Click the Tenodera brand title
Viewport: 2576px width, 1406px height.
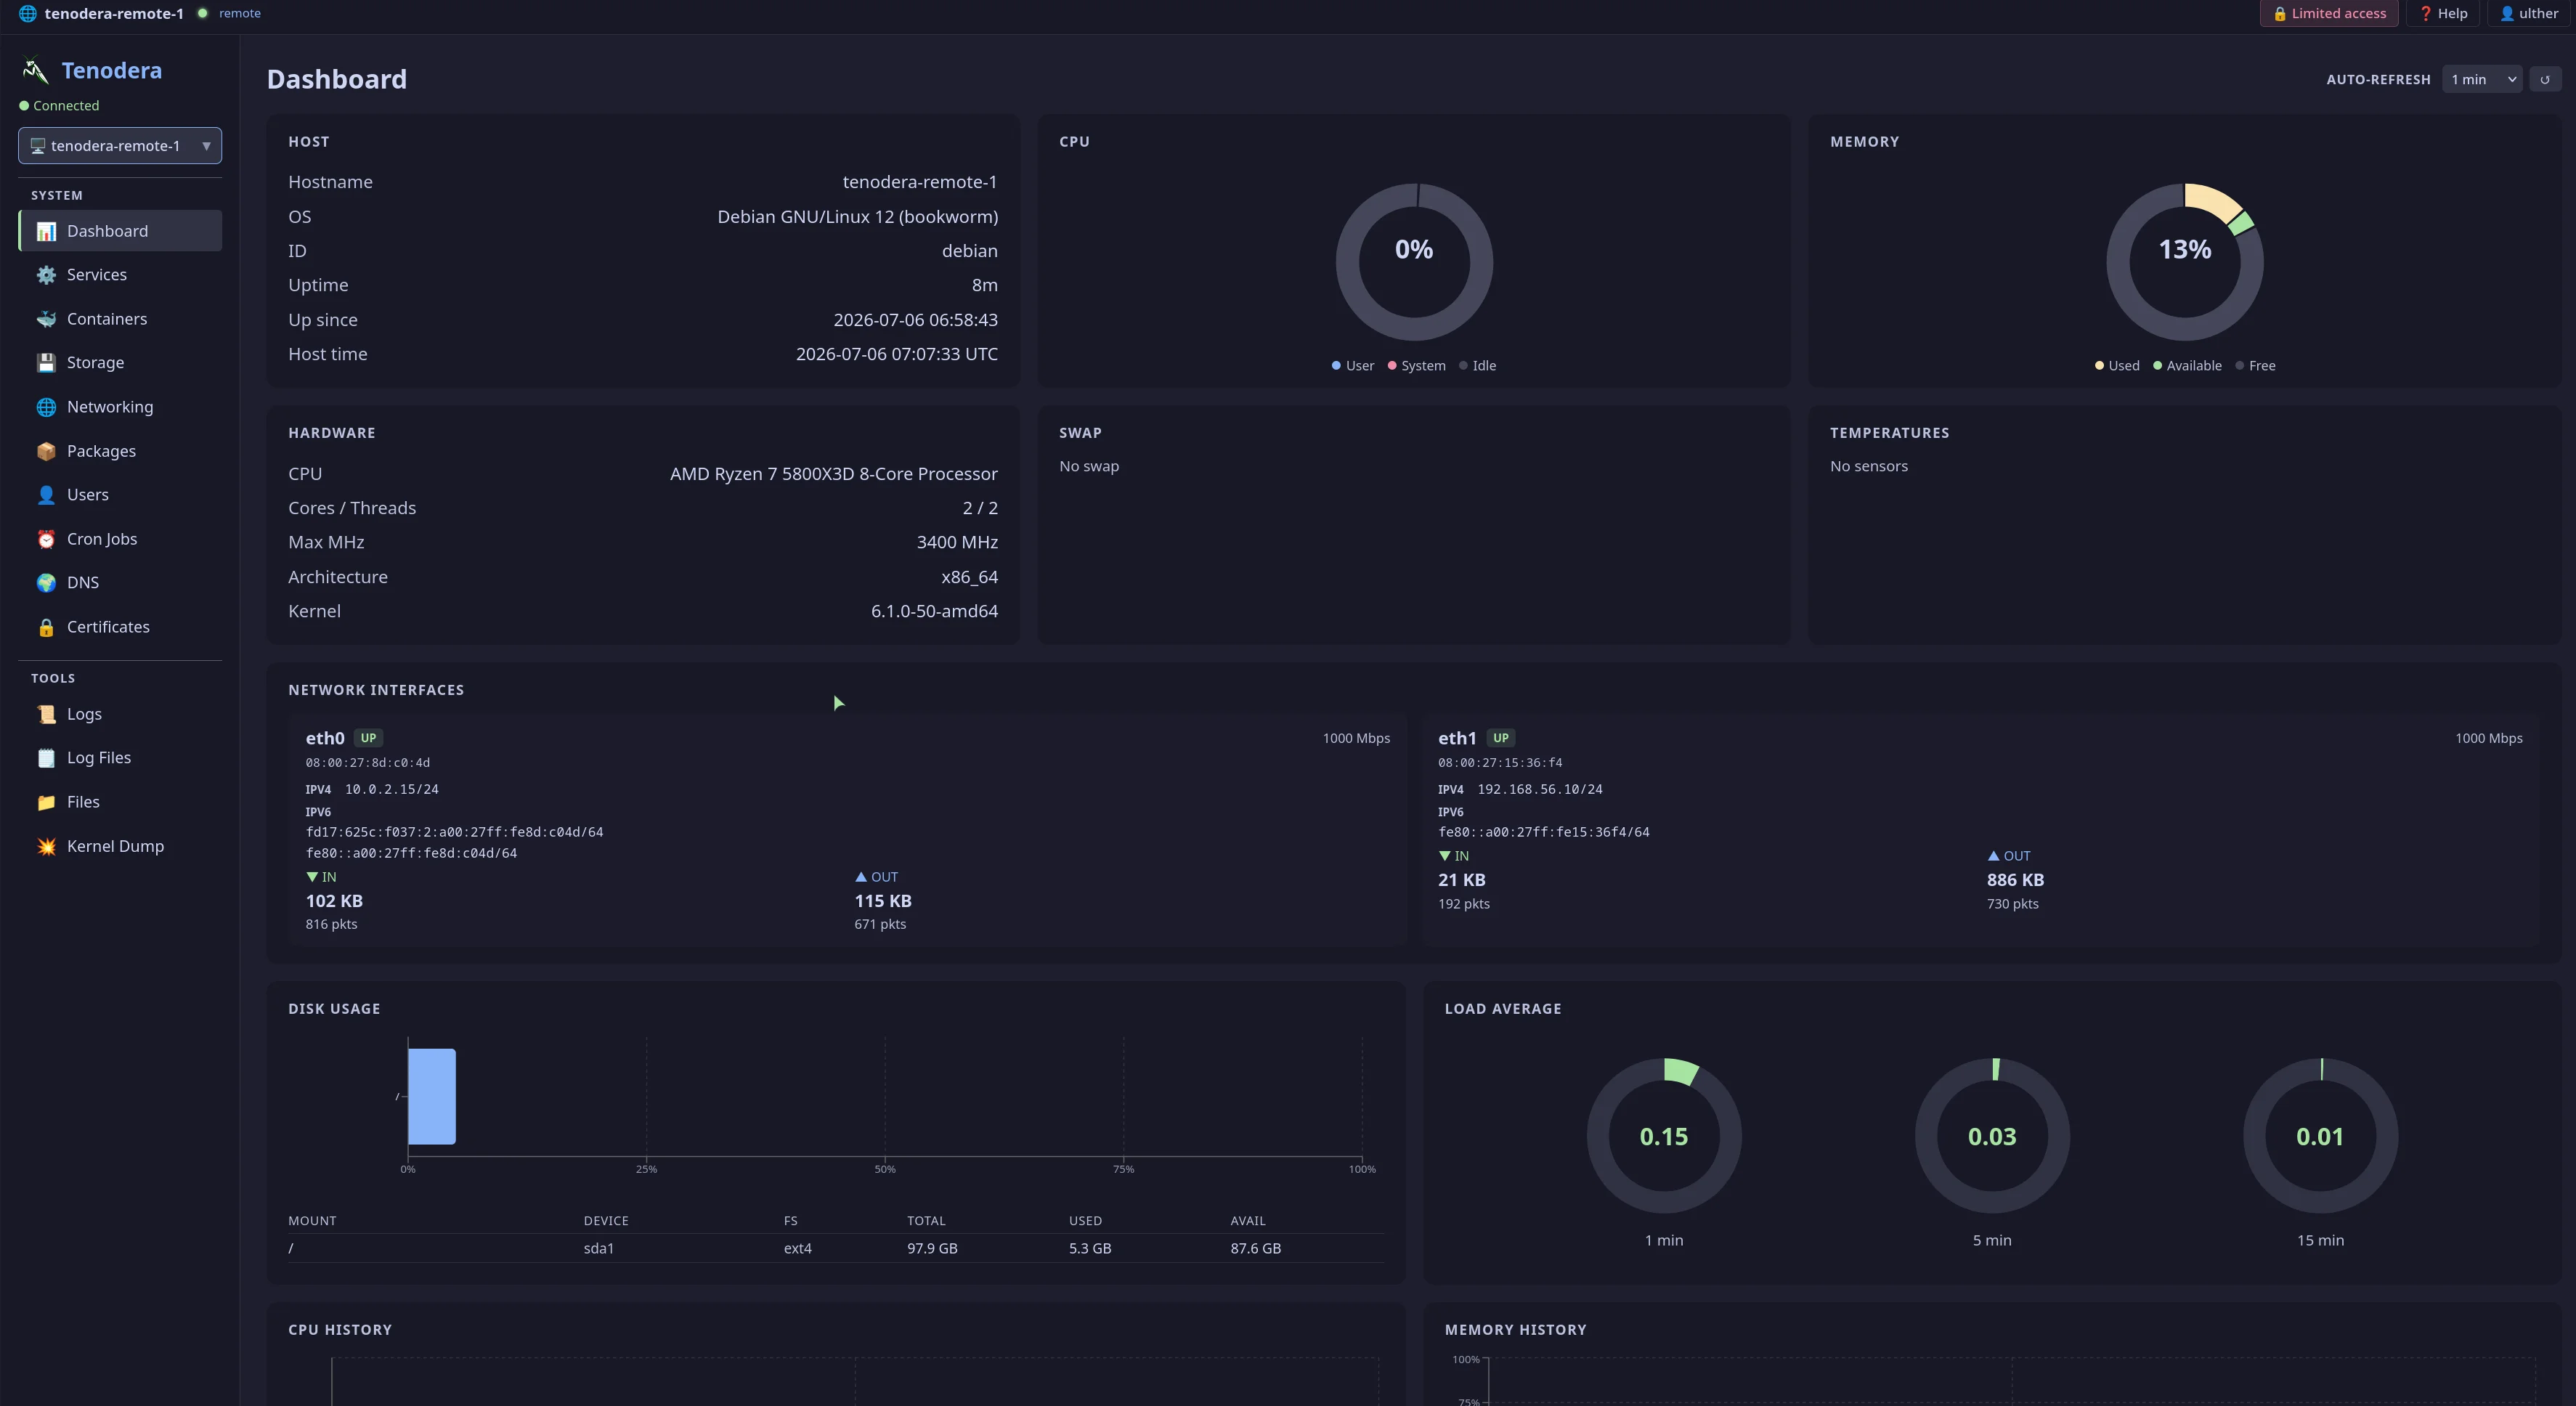click(x=112, y=71)
